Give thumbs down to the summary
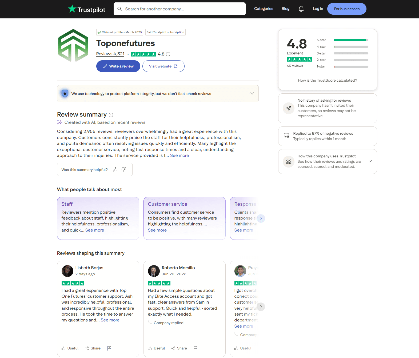 tap(124, 169)
